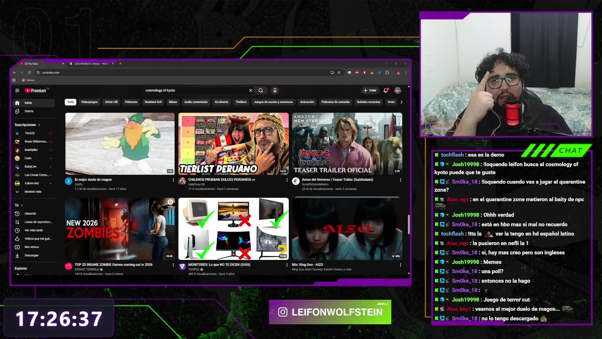Click the YouTube Premium logo

coord(36,90)
